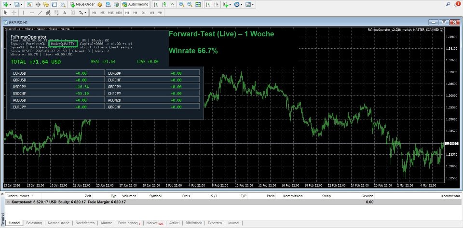Show the Market Watch window
This screenshot has height=228, width=463.
(x=29, y=4)
